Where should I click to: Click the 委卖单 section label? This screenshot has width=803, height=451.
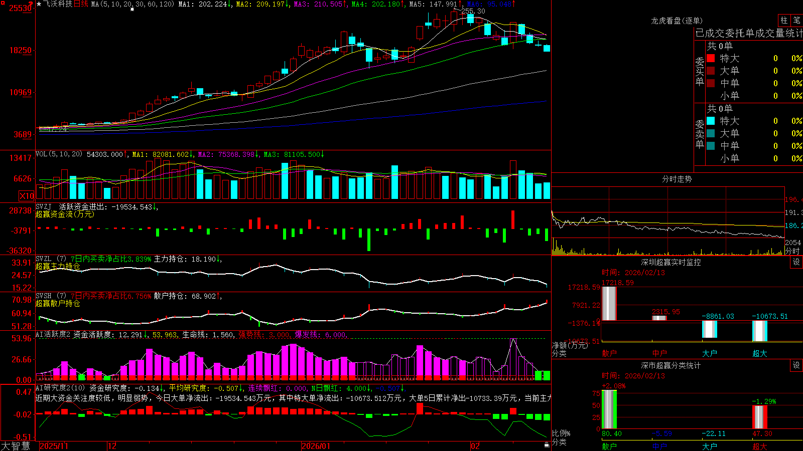tap(700, 134)
